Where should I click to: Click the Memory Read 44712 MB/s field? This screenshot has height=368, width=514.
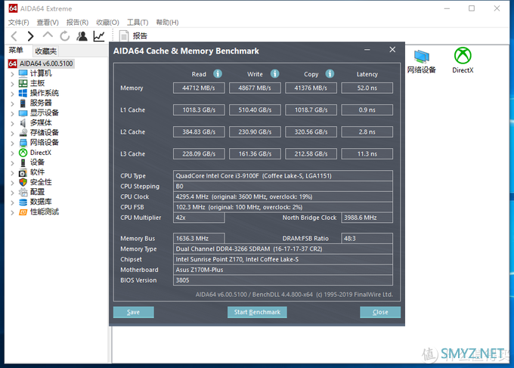[x=199, y=88]
